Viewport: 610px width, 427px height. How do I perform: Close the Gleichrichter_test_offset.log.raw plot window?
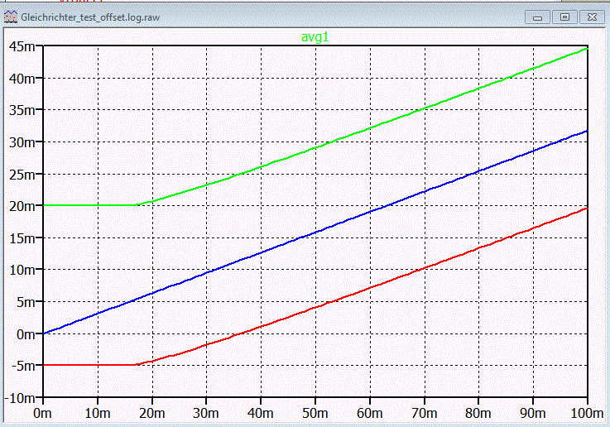(592, 17)
